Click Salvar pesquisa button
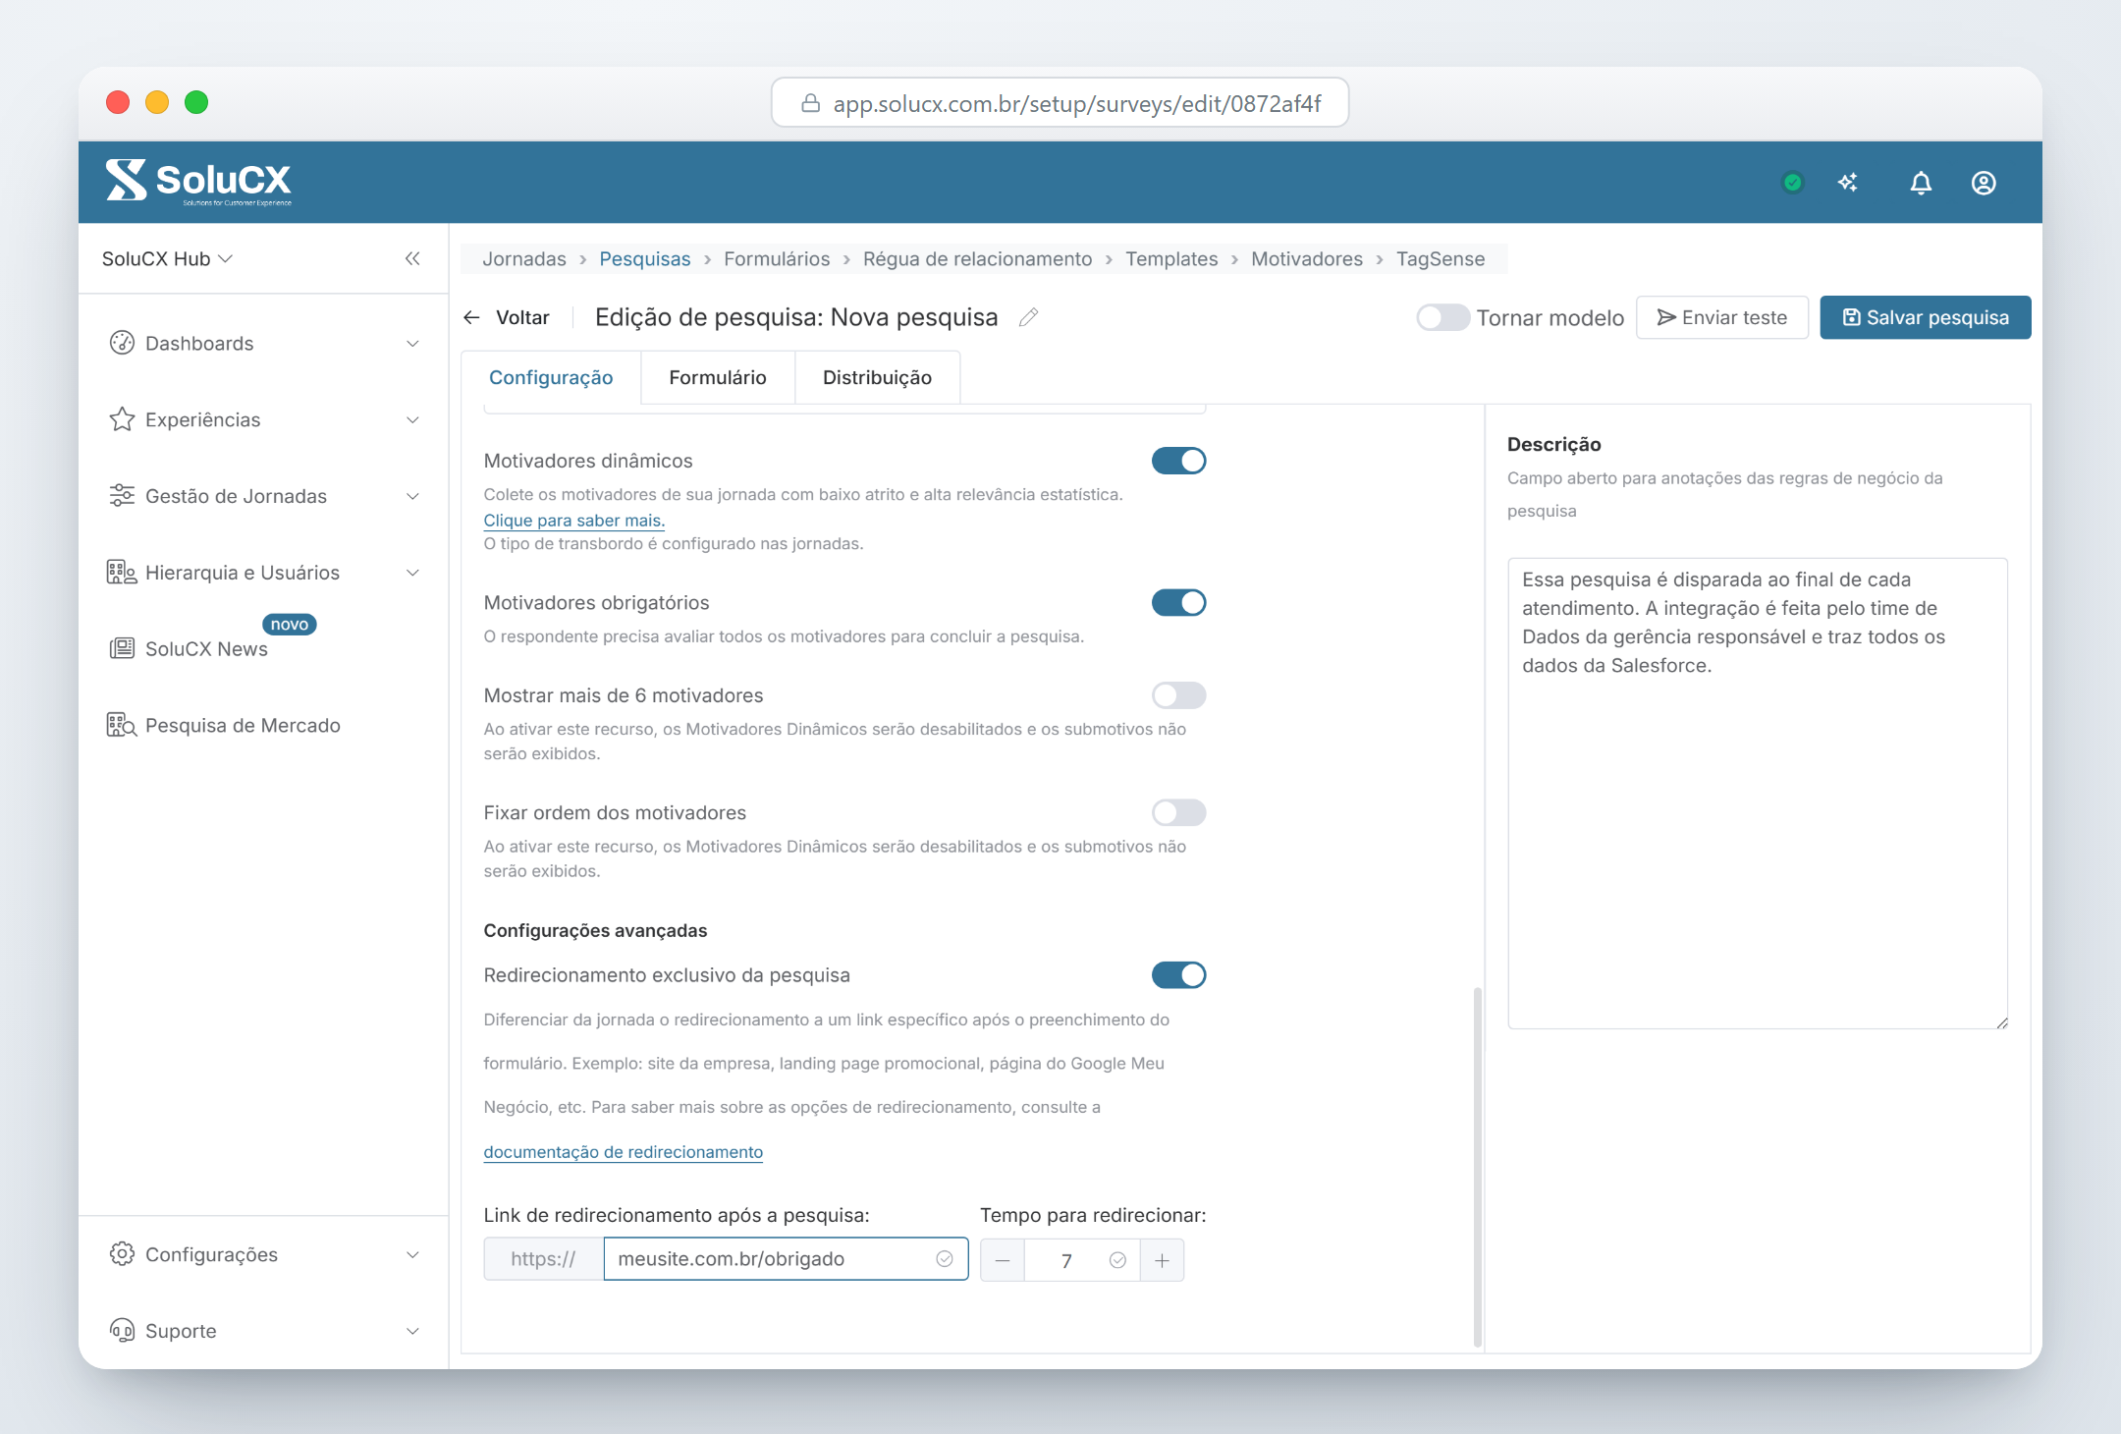2121x1434 pixels. [x=1926, y=317]
